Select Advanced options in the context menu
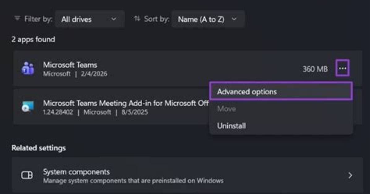The width and height of the screenshot is (370, 194). click(x=281, y=91)
